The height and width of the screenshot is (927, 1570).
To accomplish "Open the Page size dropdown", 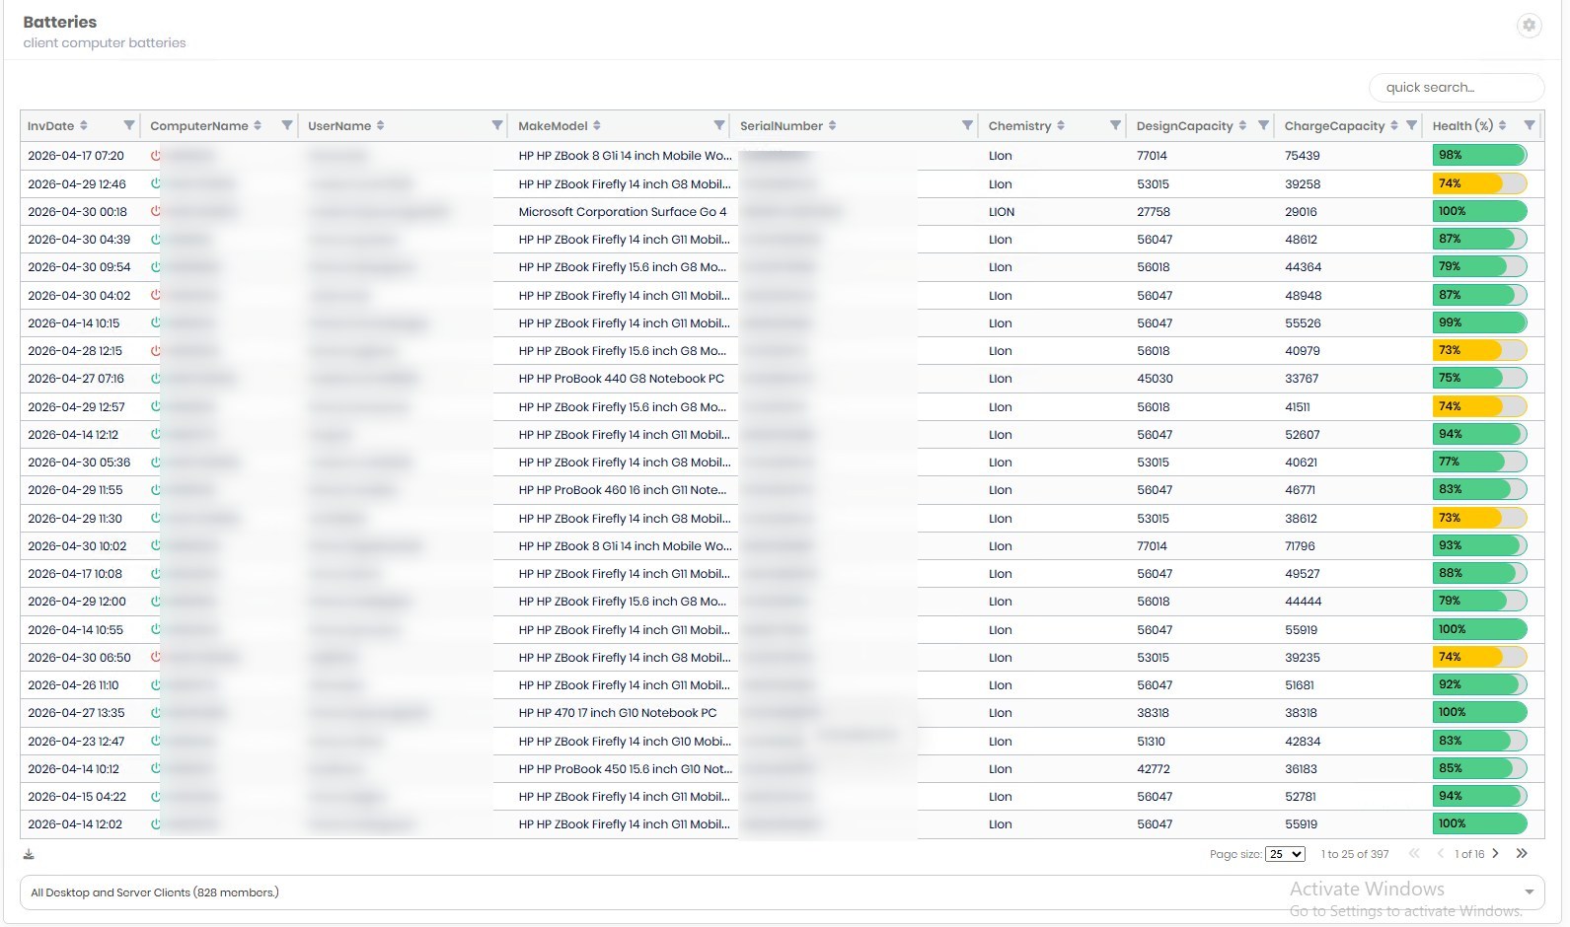I will click(x=1286, y=854).
